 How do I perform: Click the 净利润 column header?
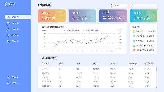[113, 63]
